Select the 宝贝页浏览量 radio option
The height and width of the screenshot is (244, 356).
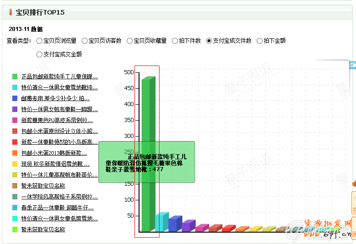tap(39, 41)
